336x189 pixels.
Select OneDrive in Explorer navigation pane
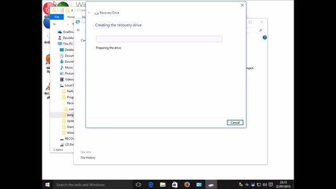tap(66, 32)
